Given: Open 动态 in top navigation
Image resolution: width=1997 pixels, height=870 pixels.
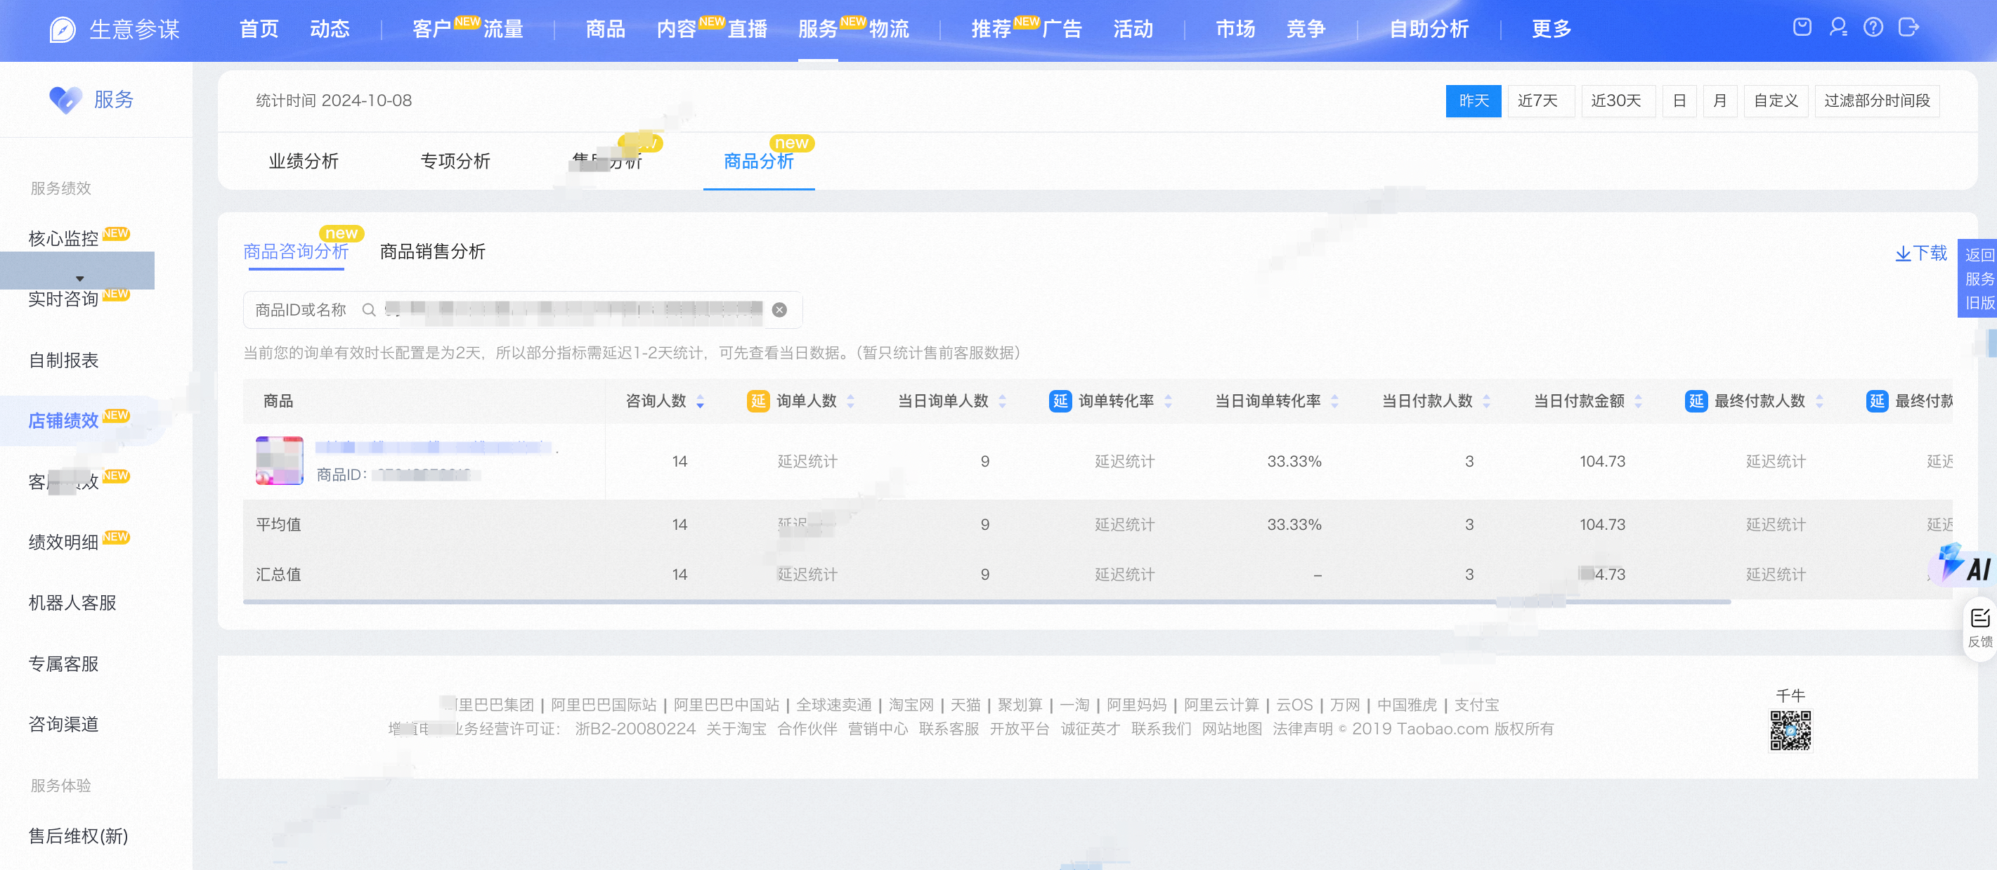Looking at the screenshot, I should click(x=330, y=29).
